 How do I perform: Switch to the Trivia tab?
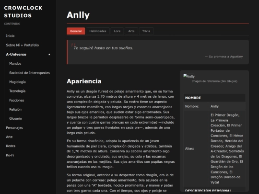click(146, 31)
